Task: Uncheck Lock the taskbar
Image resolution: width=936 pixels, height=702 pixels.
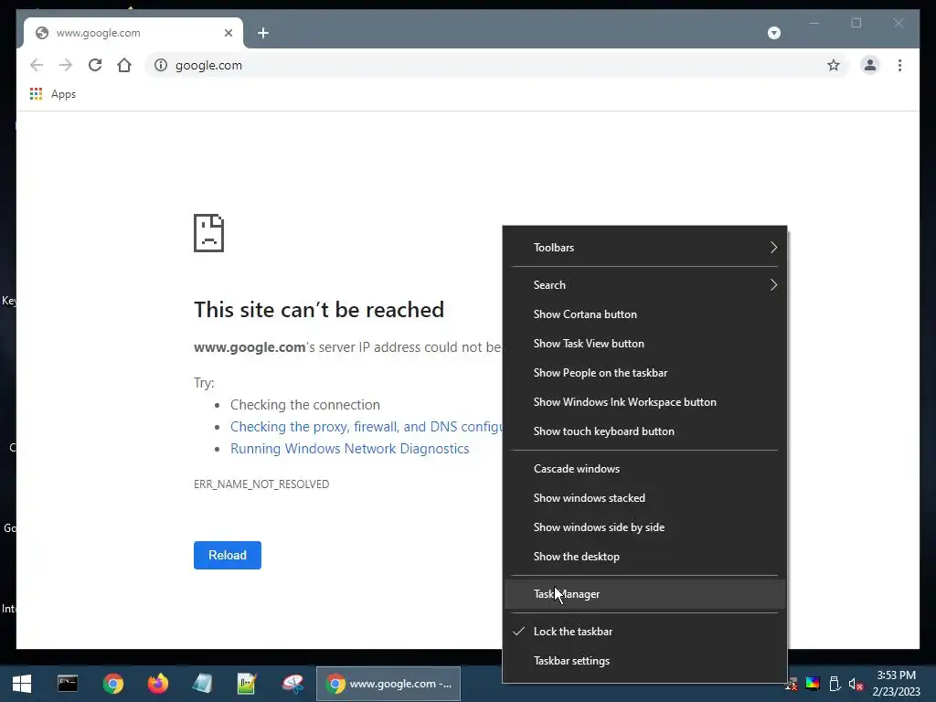Action: (x=644, y=632)
